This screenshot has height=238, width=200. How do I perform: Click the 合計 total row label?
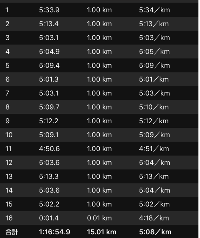(12, 232)
